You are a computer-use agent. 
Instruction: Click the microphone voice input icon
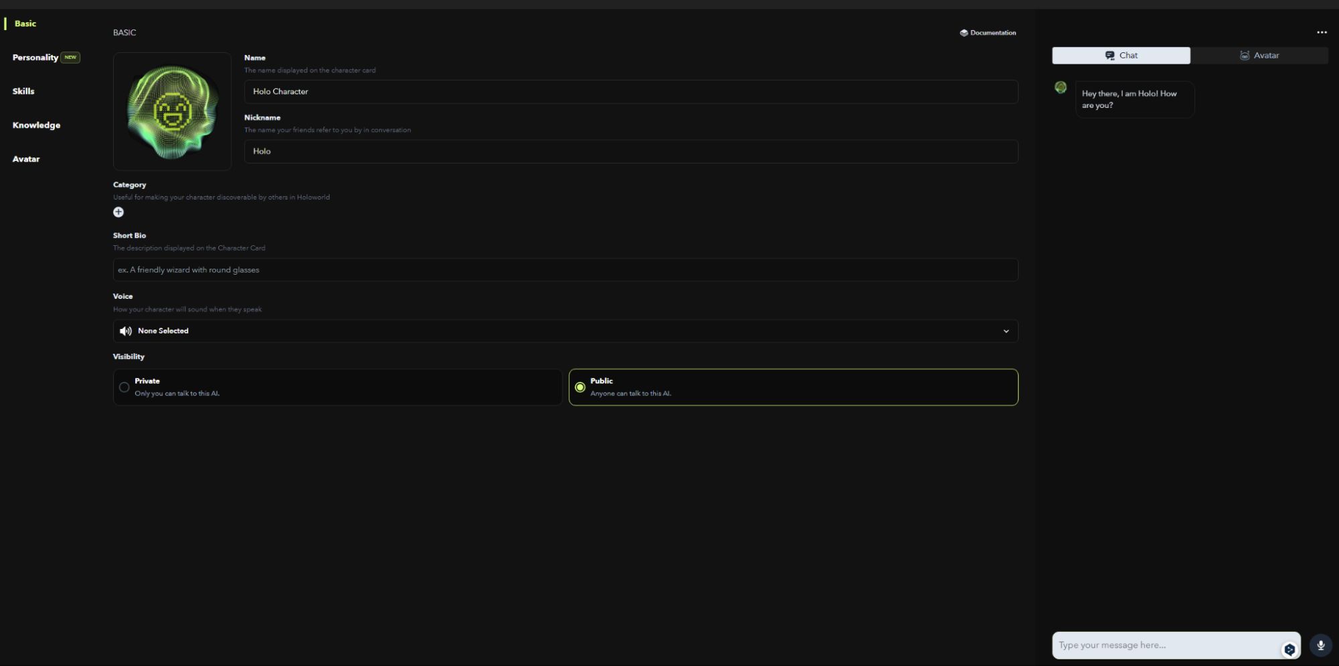point(1321,645)
